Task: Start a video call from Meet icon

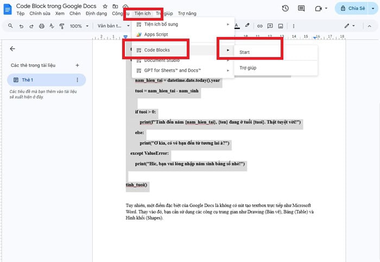Action: pos(319,9)
